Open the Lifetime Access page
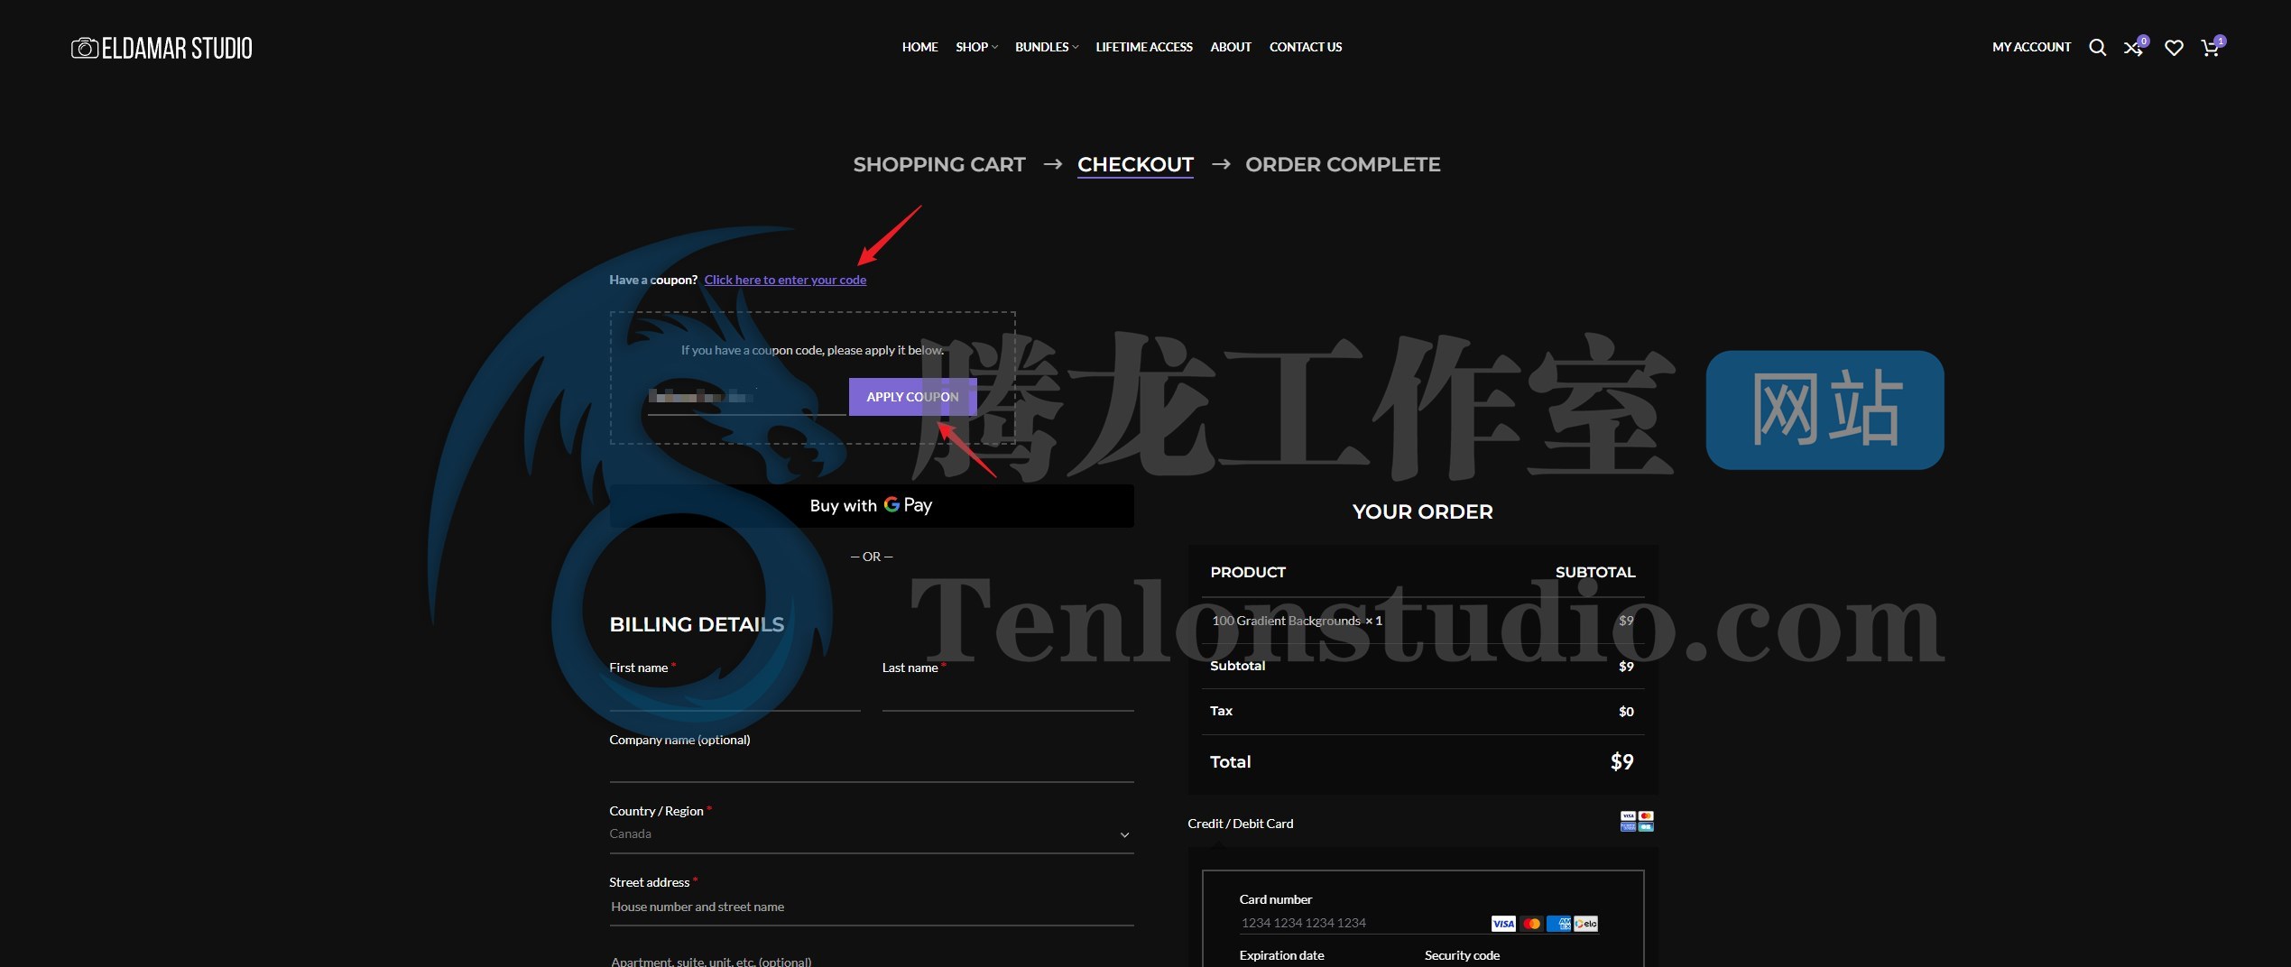Viewport: 2291px width, 967px height. click(x=1144, y=47)
